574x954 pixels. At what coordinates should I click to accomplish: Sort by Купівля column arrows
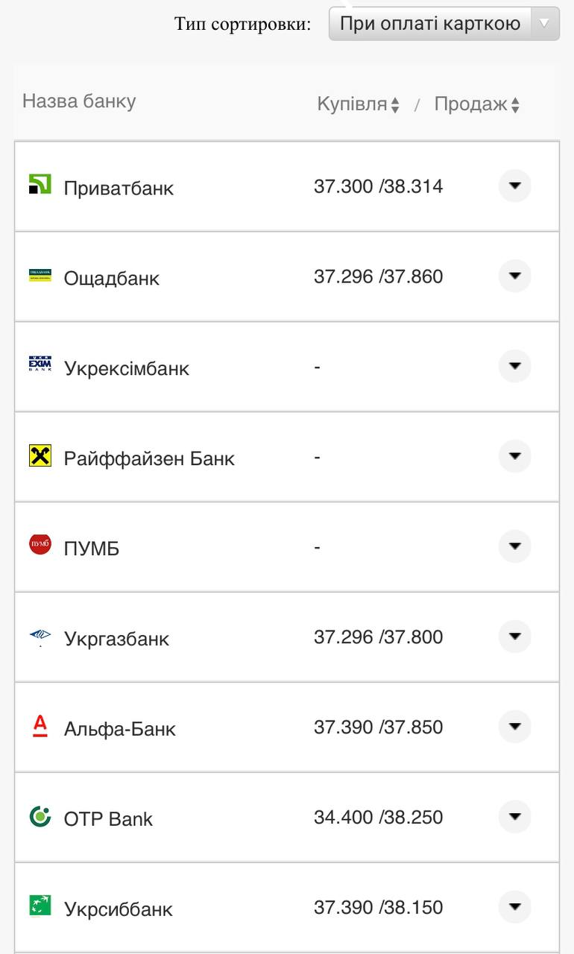(x=395, y=106)
